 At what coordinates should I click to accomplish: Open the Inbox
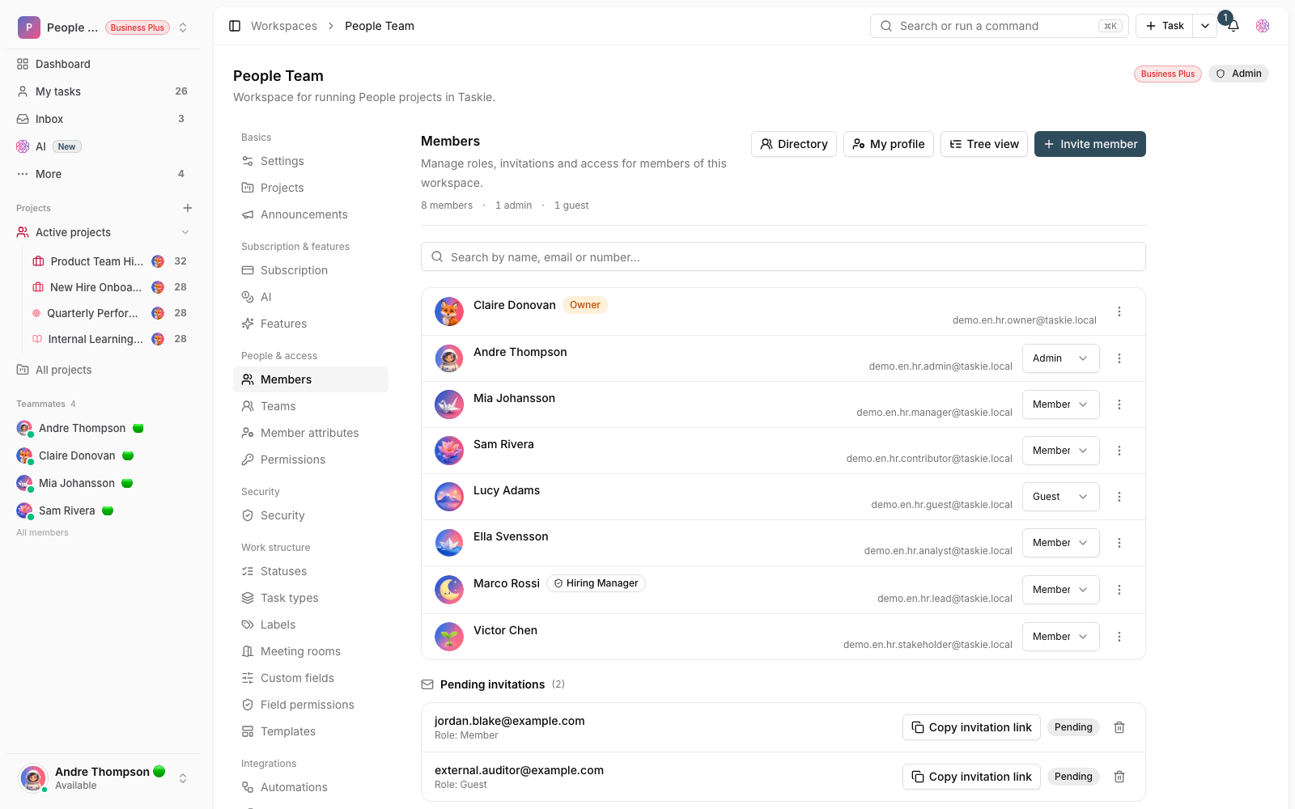click(104, 119)
